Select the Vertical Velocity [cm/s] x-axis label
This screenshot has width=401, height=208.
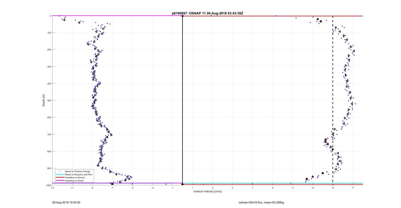[208, 192]
